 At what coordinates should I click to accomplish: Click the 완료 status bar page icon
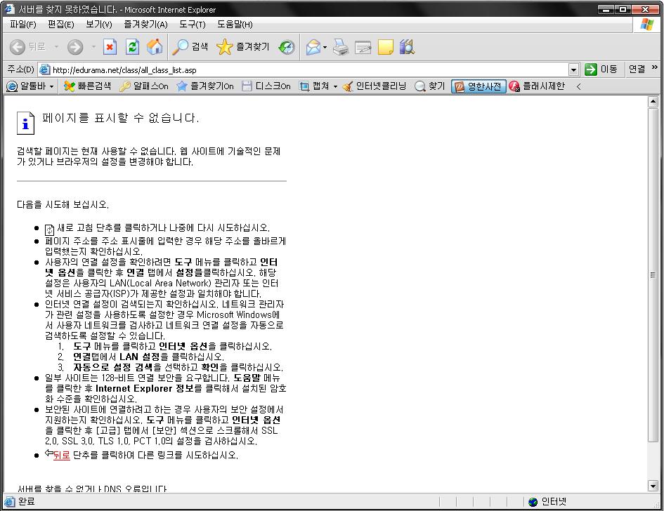9,502
